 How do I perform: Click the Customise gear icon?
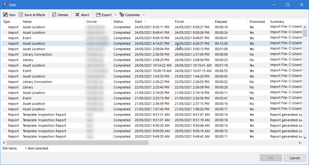pyautogui.click(x=122, y=15)
